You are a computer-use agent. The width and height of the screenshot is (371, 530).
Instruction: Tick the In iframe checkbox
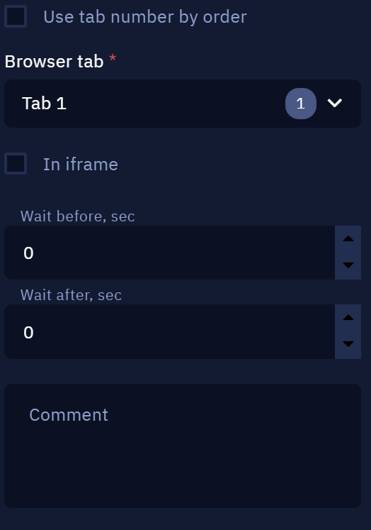[16, 164]
